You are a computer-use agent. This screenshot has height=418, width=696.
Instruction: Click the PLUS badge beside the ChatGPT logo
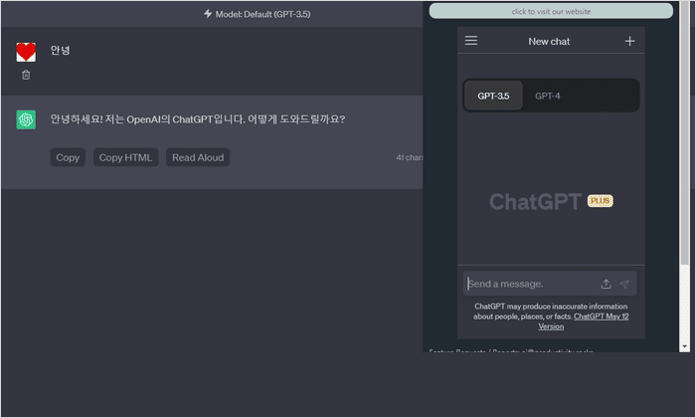601,201
